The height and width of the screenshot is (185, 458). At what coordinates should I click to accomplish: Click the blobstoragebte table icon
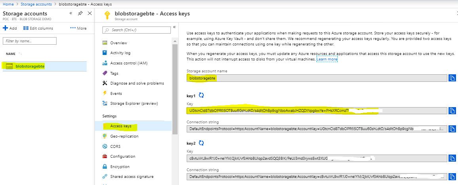pos(9,66)
